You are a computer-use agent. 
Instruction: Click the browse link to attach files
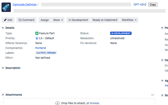click(x=94, y=103)
